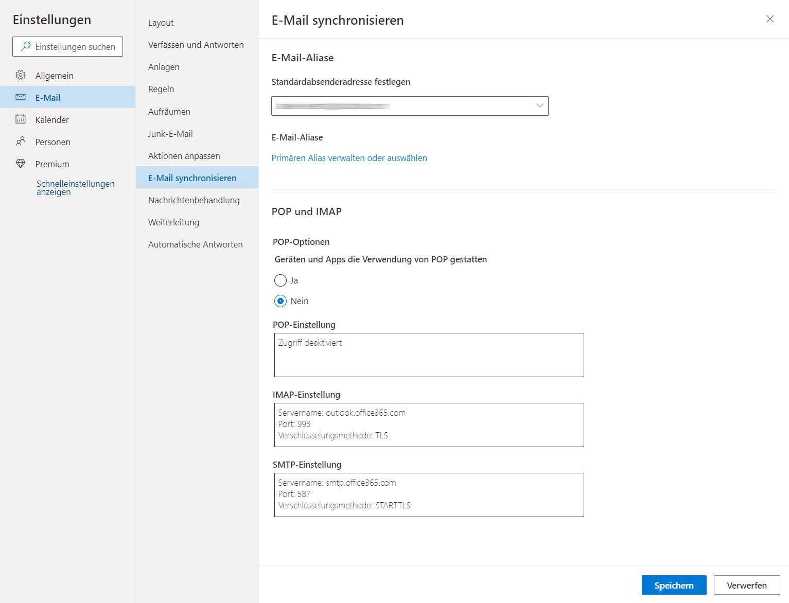Viewport: 789px width, 603px height.
Task: Open the Weiterleitung settings page
Action: 173,222
